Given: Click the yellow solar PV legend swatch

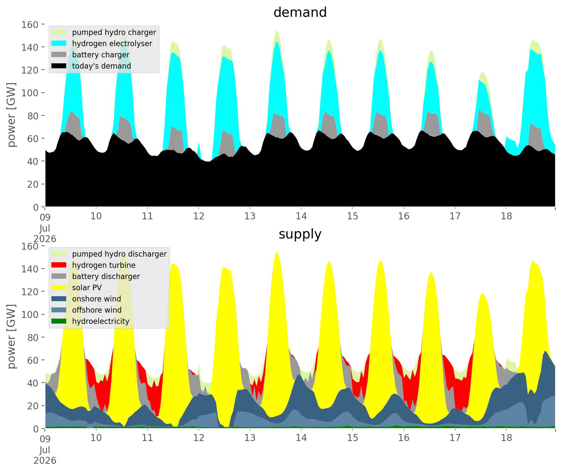Looking at the screenshot, I should pos(59,288).
